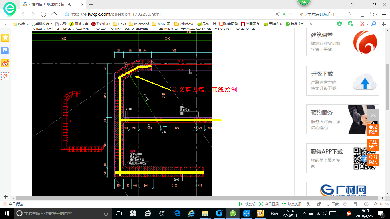Open the 谷歌 bookmark

(x=61, y=24)
